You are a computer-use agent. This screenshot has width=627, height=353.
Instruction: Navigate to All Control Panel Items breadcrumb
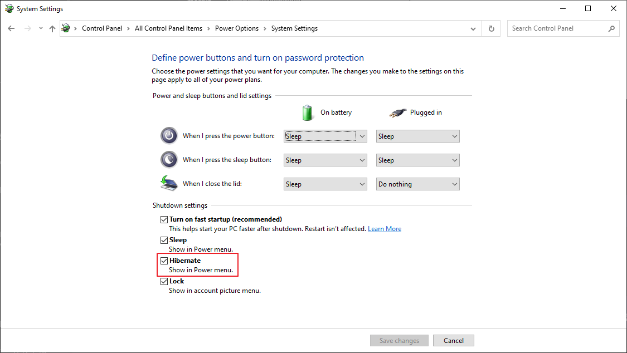(168, 28)
